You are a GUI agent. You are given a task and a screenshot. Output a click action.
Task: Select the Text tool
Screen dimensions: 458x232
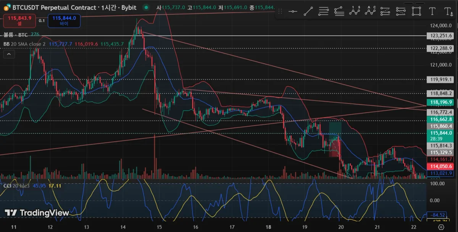pos(432,11)
